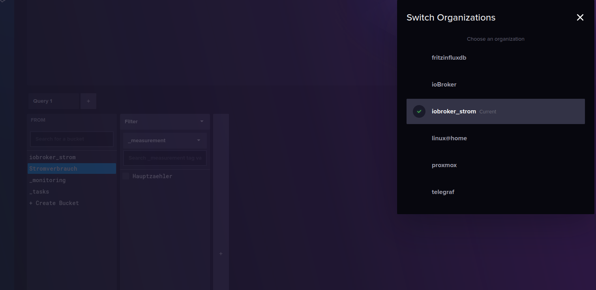Click + Create Bucket
This screenshot has height=290, width=596.
click(72, 203)
